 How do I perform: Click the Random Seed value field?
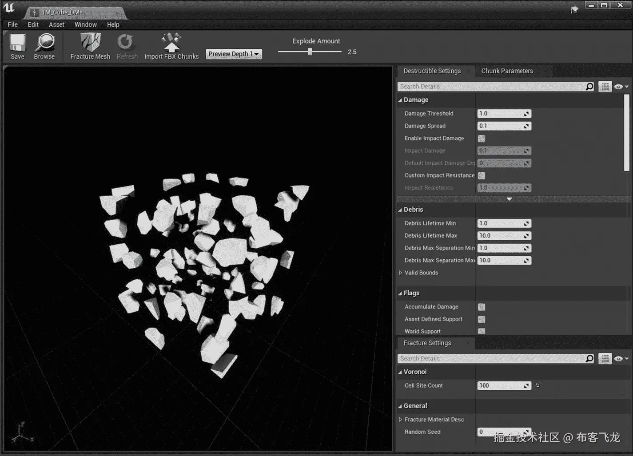[504, 432]
